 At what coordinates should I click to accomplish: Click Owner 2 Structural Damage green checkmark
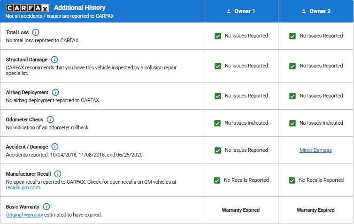(292, 66)
